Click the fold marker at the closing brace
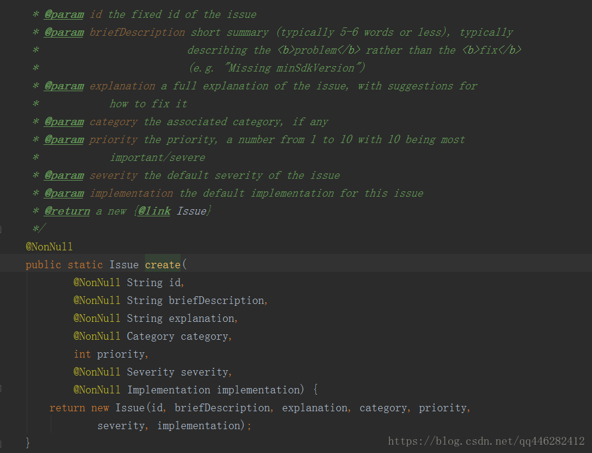 click(x=2, y=443)
